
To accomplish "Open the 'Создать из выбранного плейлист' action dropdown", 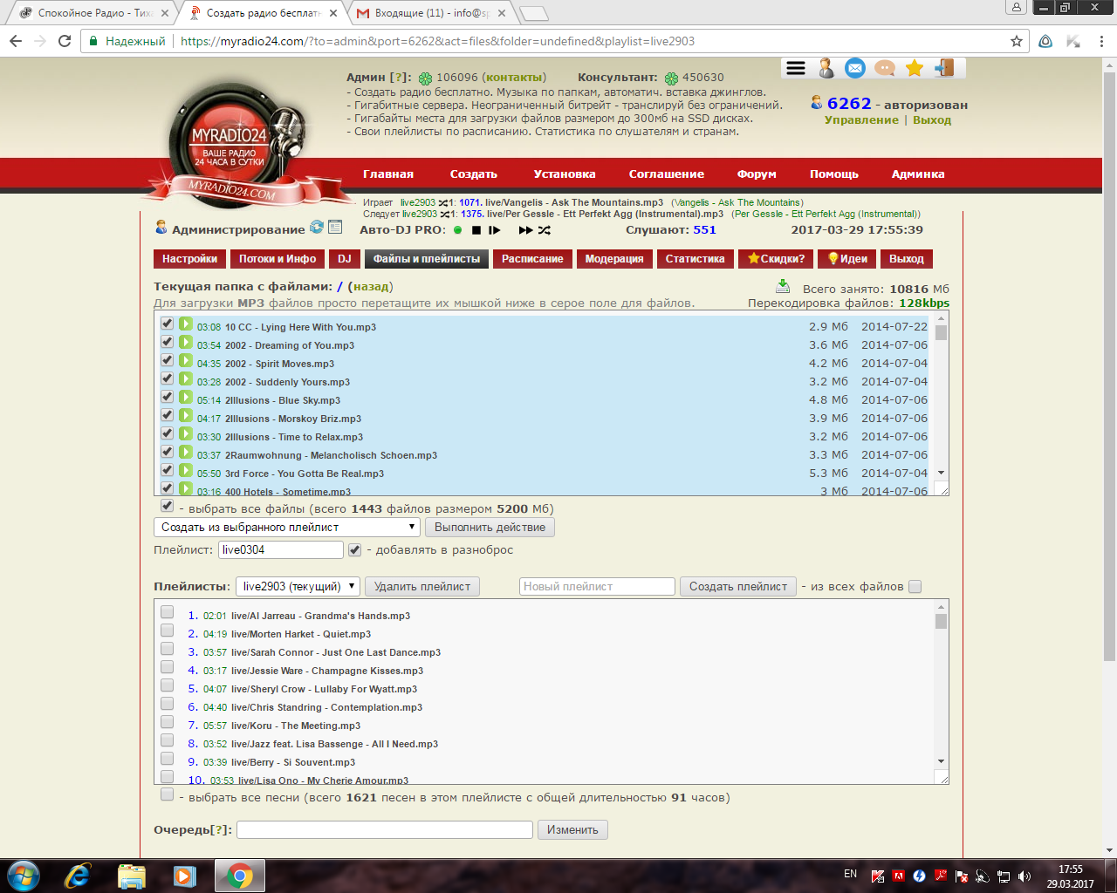I will [288, 528].
